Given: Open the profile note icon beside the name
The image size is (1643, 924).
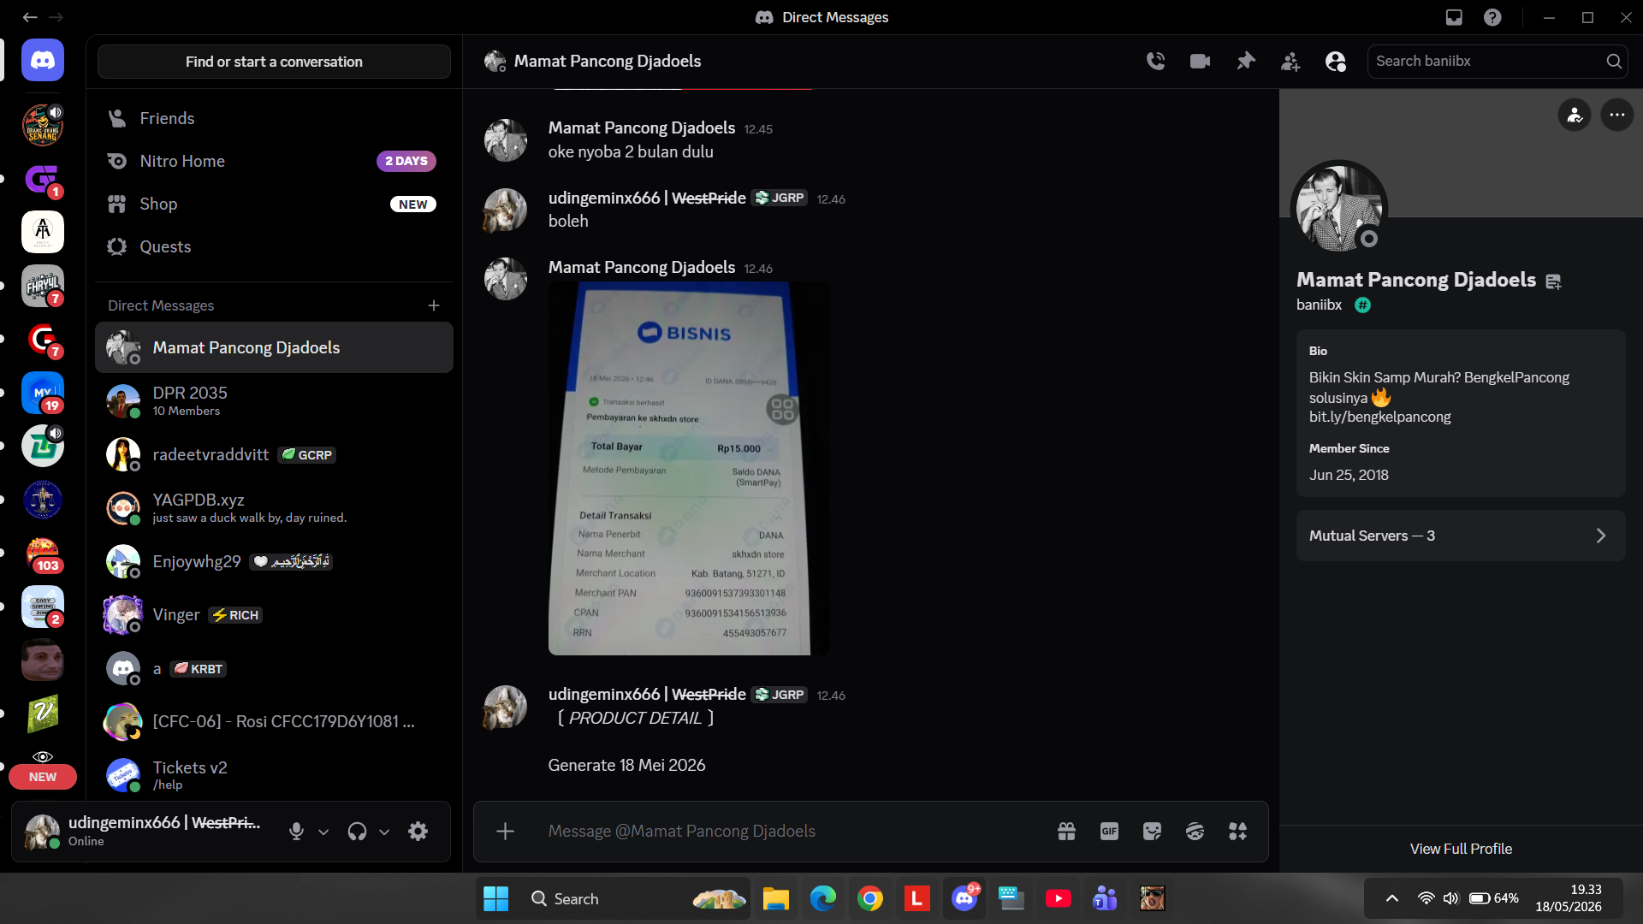Looking at the screenshot, I should point(1554,281).
